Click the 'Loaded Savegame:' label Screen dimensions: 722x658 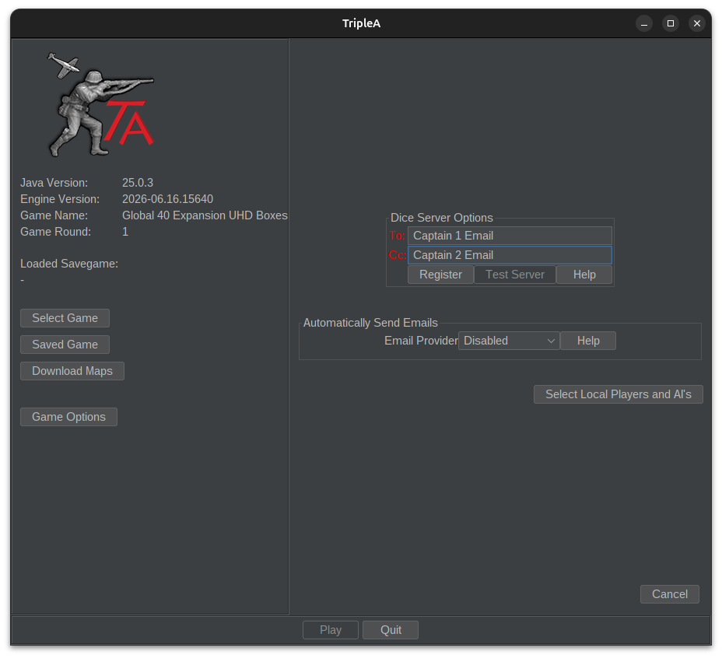69,264
